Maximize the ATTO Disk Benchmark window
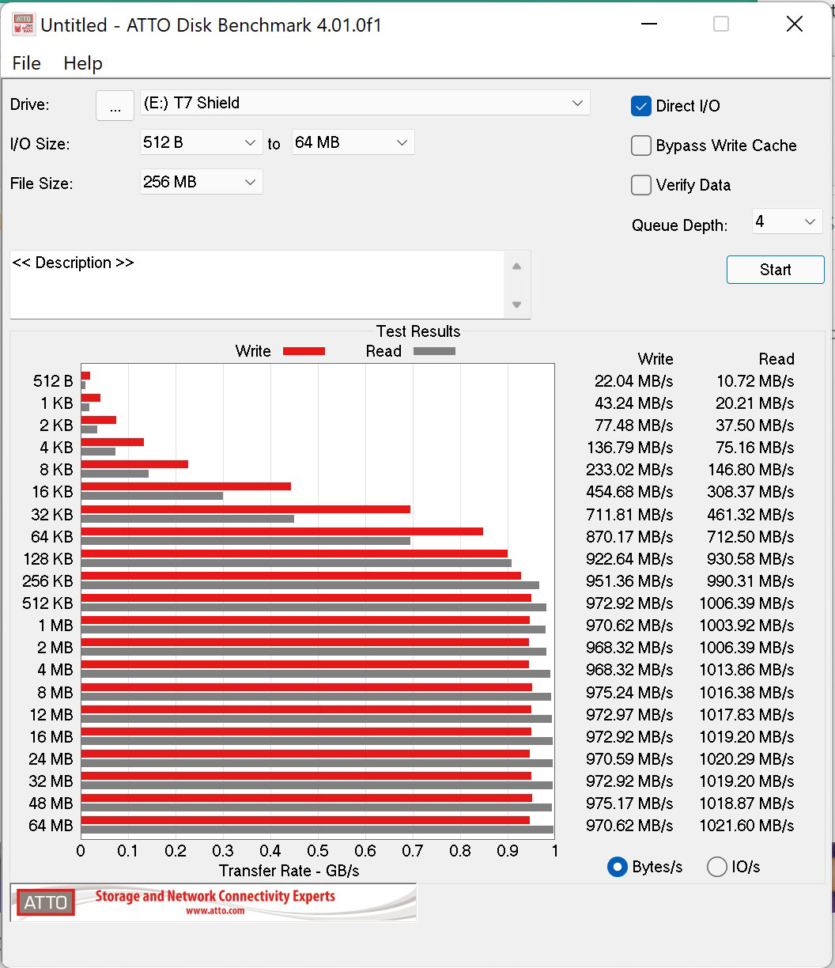Screen dimensions: 835x968 click(x=720, y=25)
